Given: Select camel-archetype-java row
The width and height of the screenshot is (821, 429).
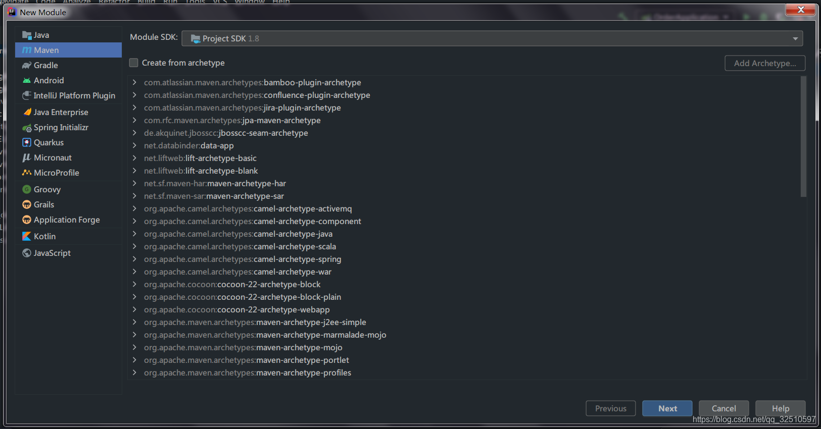Looking at the screenshot, I should click(x=464, y=234).
